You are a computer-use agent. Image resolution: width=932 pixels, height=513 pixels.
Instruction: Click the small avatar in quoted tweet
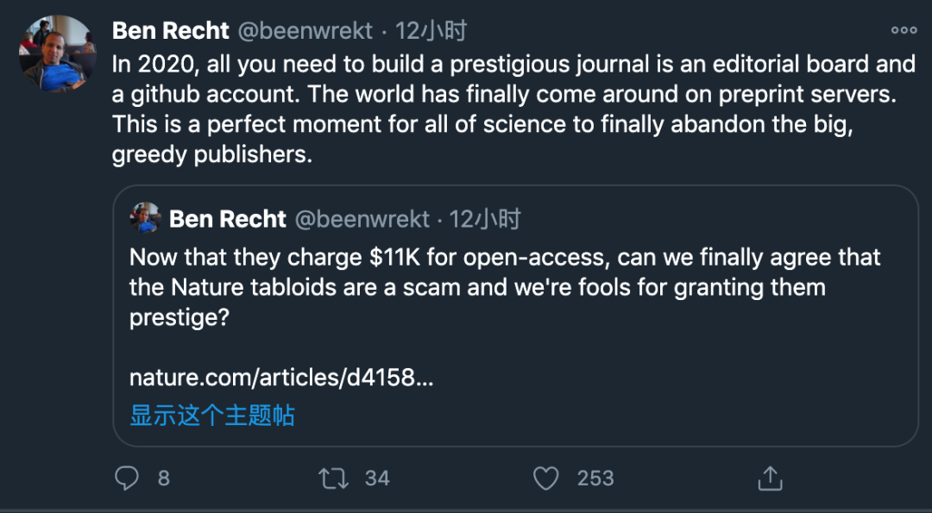[146, 219]
